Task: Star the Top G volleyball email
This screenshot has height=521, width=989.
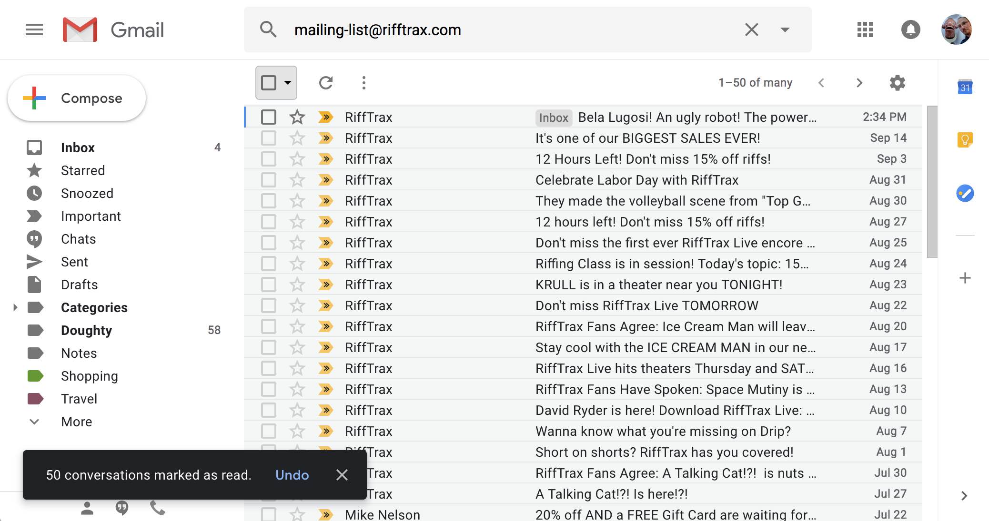Action: 297,201
